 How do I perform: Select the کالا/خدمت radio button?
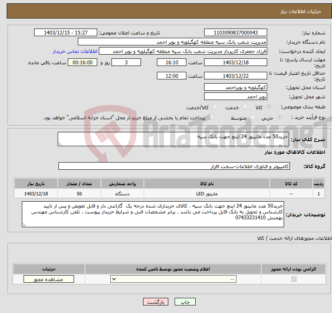coord(215,107)
